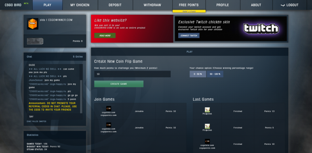The height and width of the screenshot is (153, 312).
Task: Click the orange user avatar icon
Action: pyautogui.click(x=33, y=24)
